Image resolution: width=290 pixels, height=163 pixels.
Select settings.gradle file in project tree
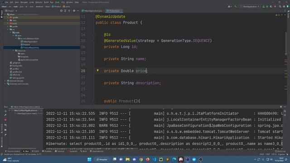17,78
